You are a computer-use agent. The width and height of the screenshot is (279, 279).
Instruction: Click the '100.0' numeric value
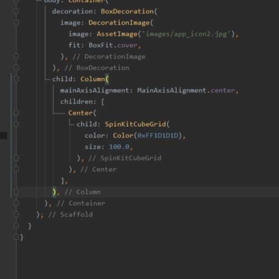pyautogui.click(x=119, y=147)
